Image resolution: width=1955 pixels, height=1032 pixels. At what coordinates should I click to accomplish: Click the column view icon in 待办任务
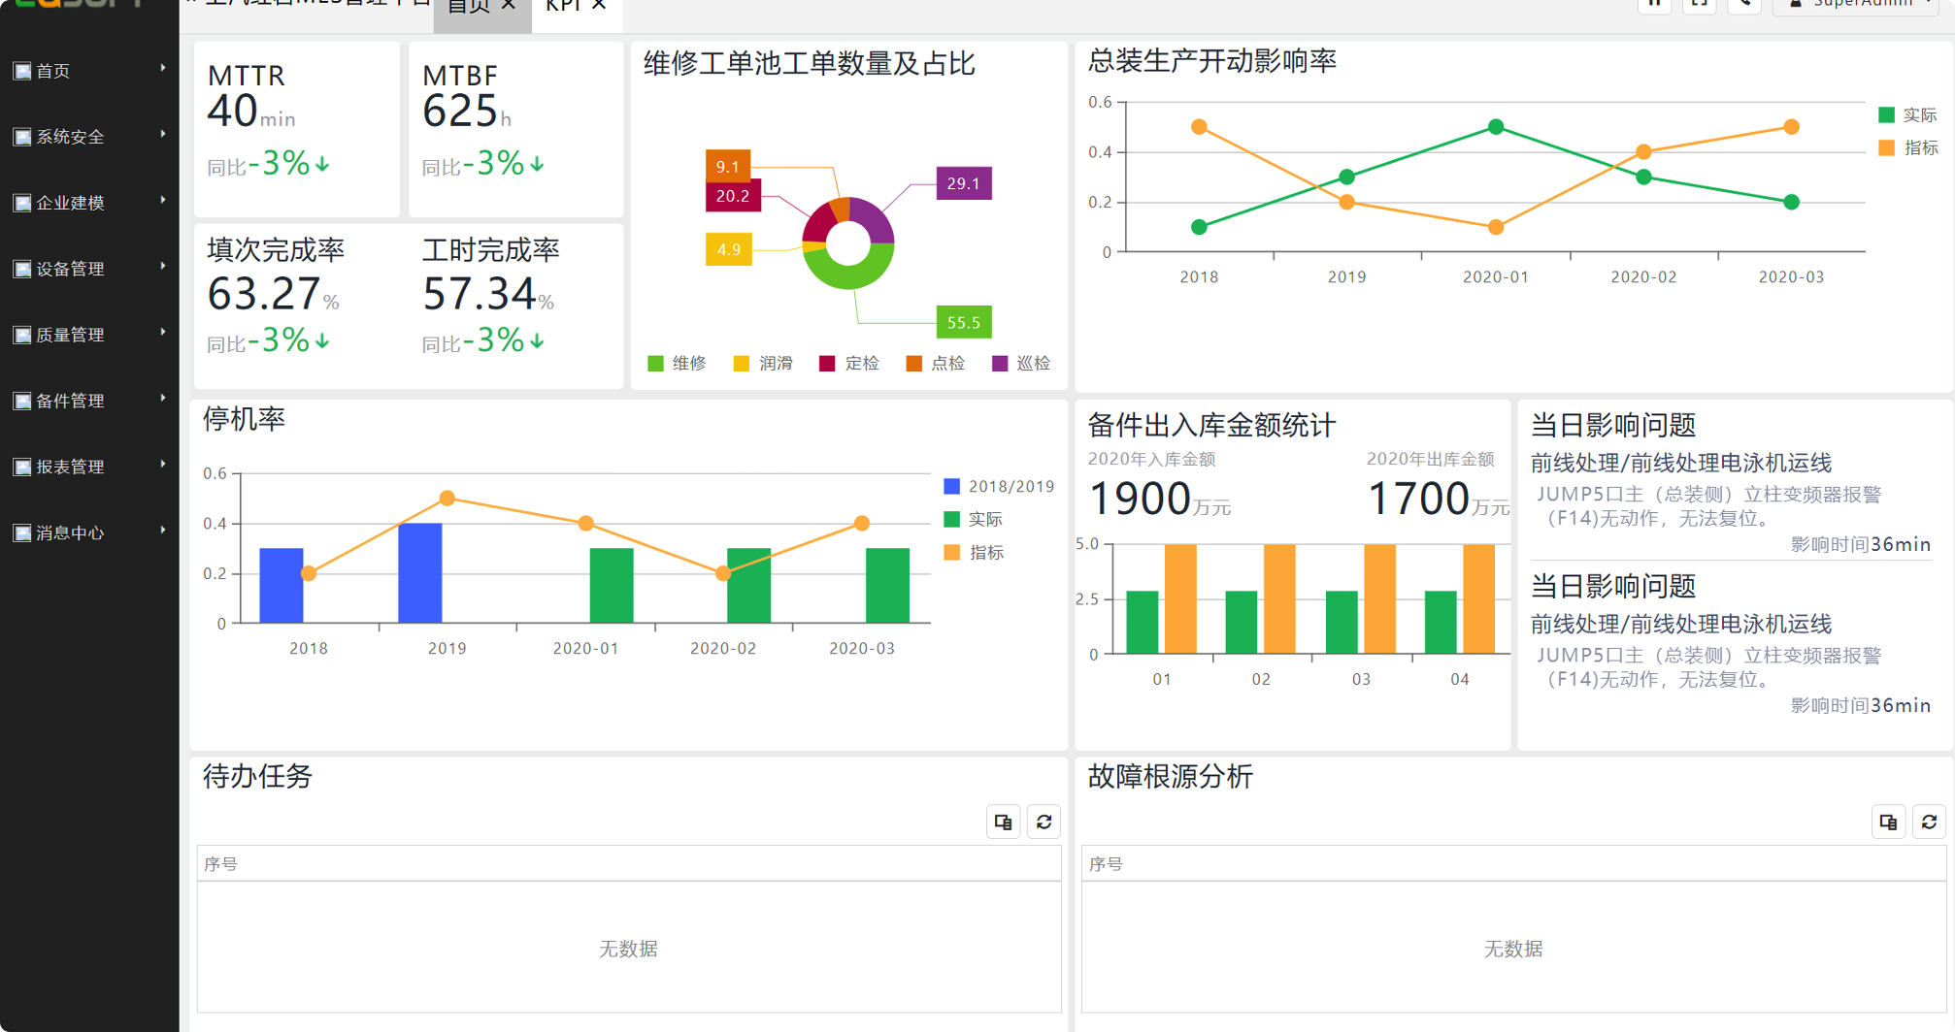coord(1003,822)
